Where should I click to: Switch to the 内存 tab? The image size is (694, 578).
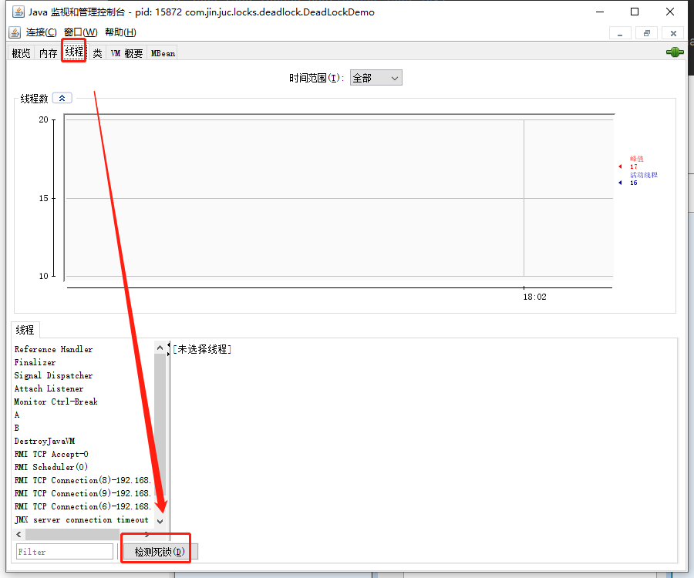click(x=49, y=53)
